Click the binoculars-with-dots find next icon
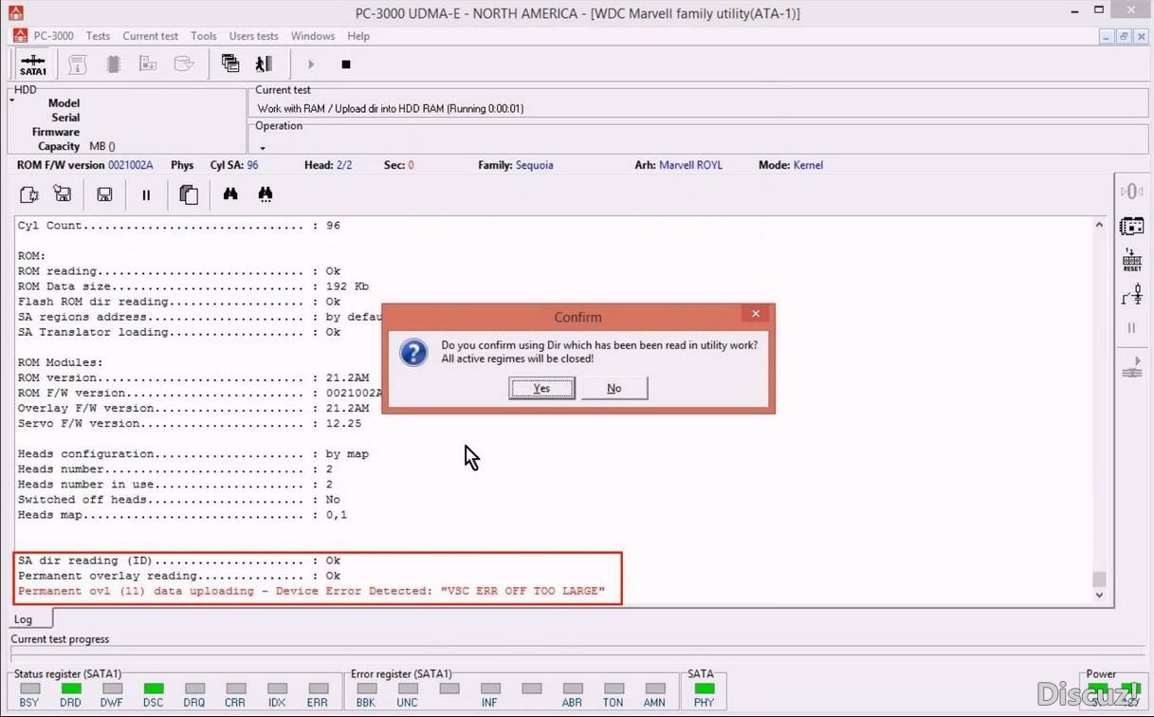 tap(266, 194)
